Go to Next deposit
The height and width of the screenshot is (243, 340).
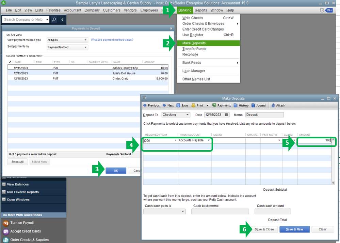tap(168, 105)
